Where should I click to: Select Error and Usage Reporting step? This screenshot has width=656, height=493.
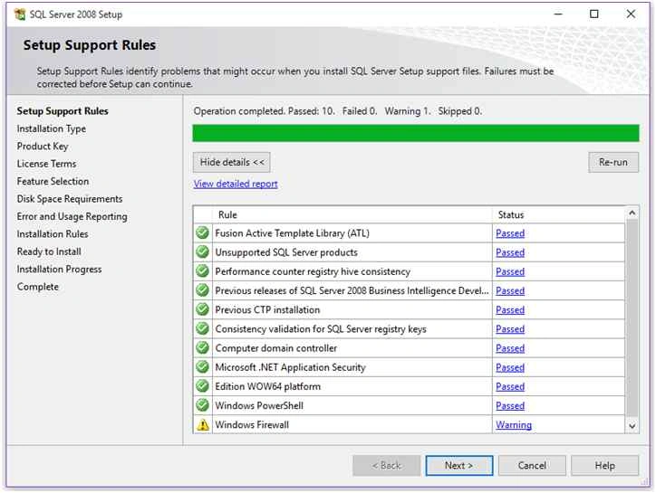(72, 216)
